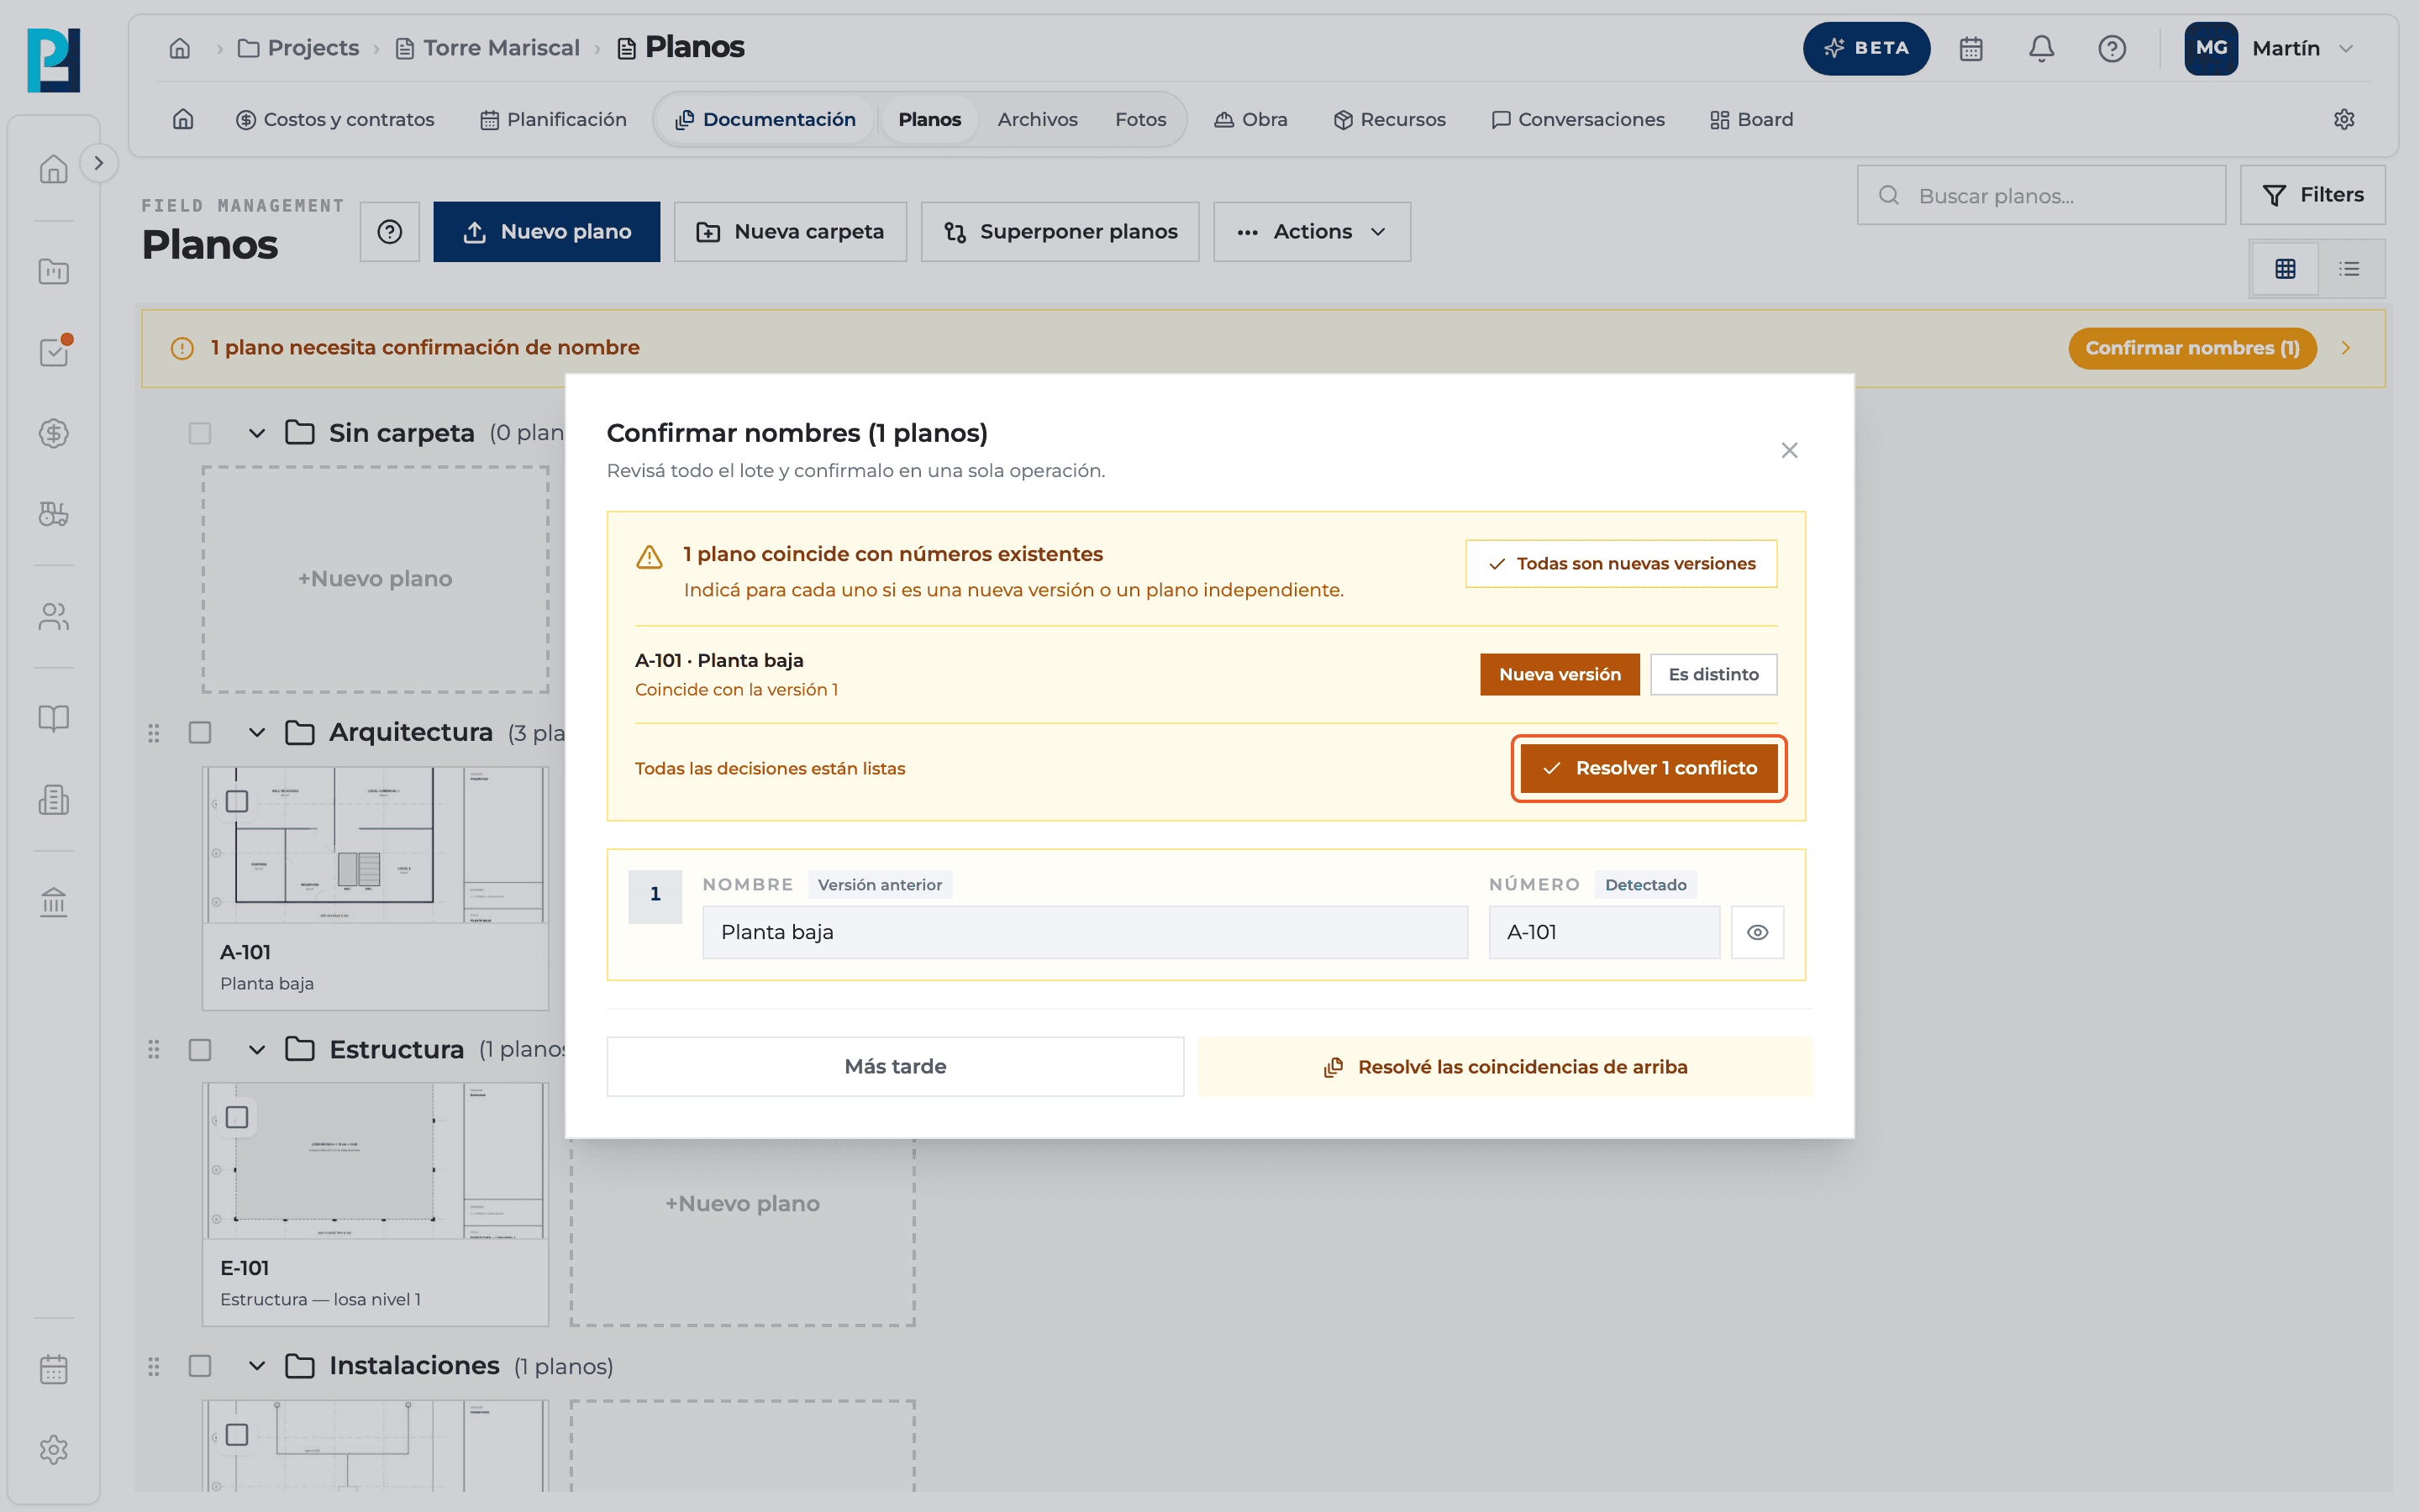Focus the Buscar planos search field

pyautogui.click(x=2041, y=195)
